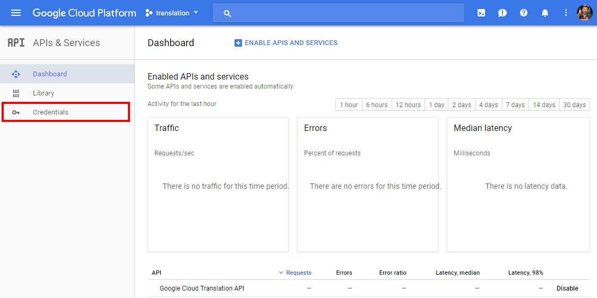Click the API column header

(x=156, y=273)
